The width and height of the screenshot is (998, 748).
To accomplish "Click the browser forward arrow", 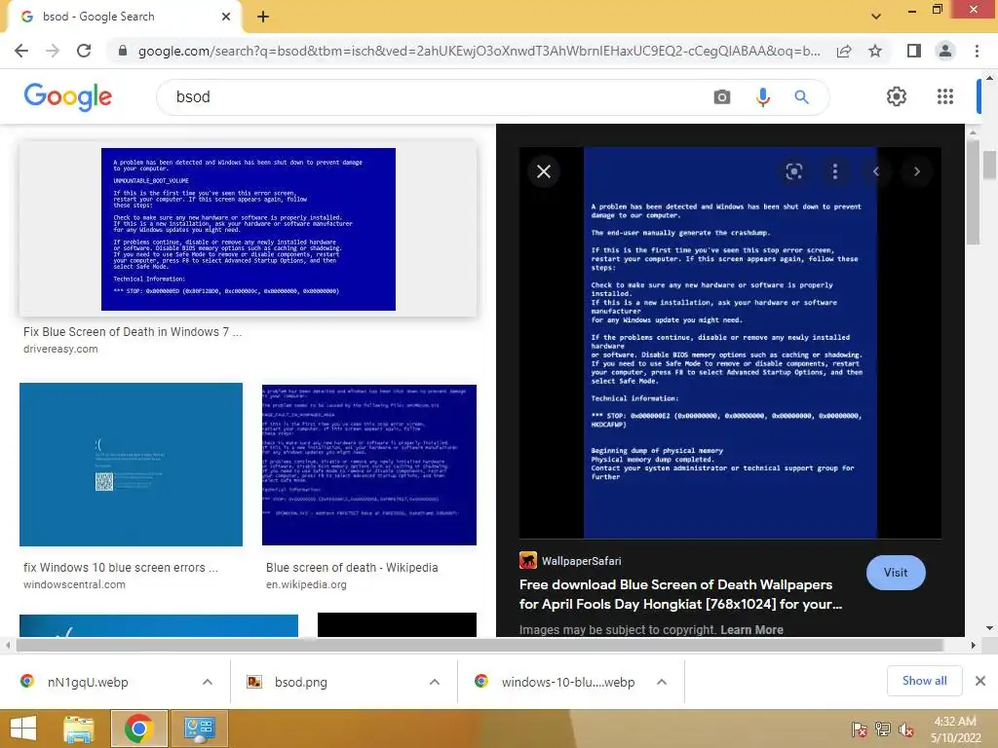I will click(53, 51).
